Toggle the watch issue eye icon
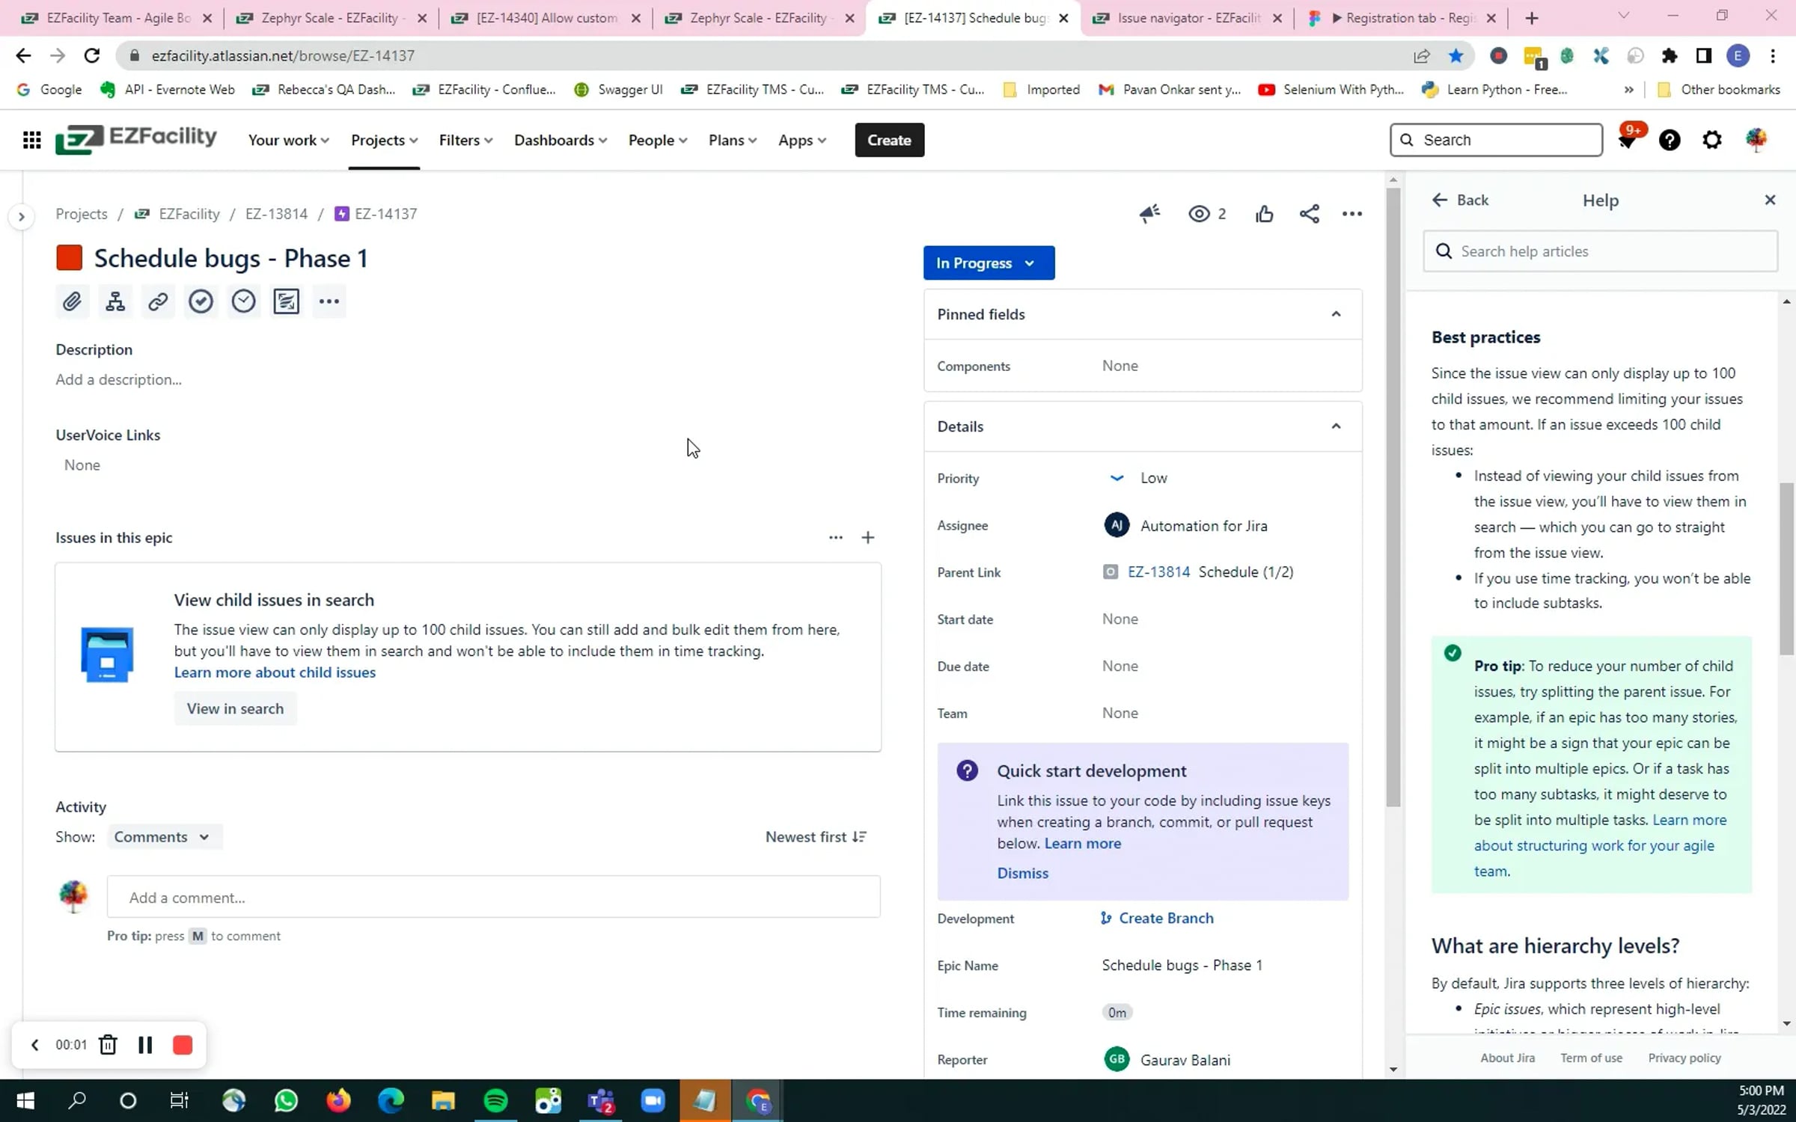The height and width of the screenshot is (1122, 1796). pyautogui.click(x=1199, y=214)
